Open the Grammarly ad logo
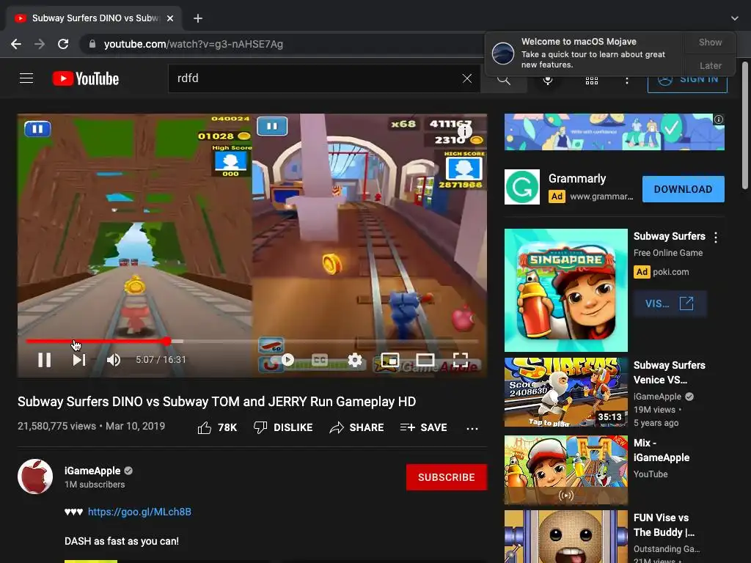Viewport: 751px width, 563px height. (522, 187)
